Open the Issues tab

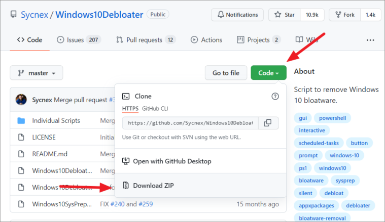point(79,40)
